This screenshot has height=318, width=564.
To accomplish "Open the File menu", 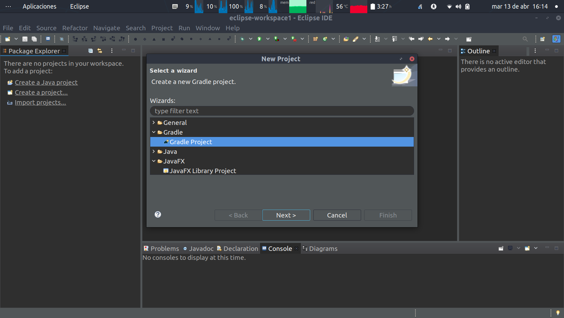I will (8, 28).
